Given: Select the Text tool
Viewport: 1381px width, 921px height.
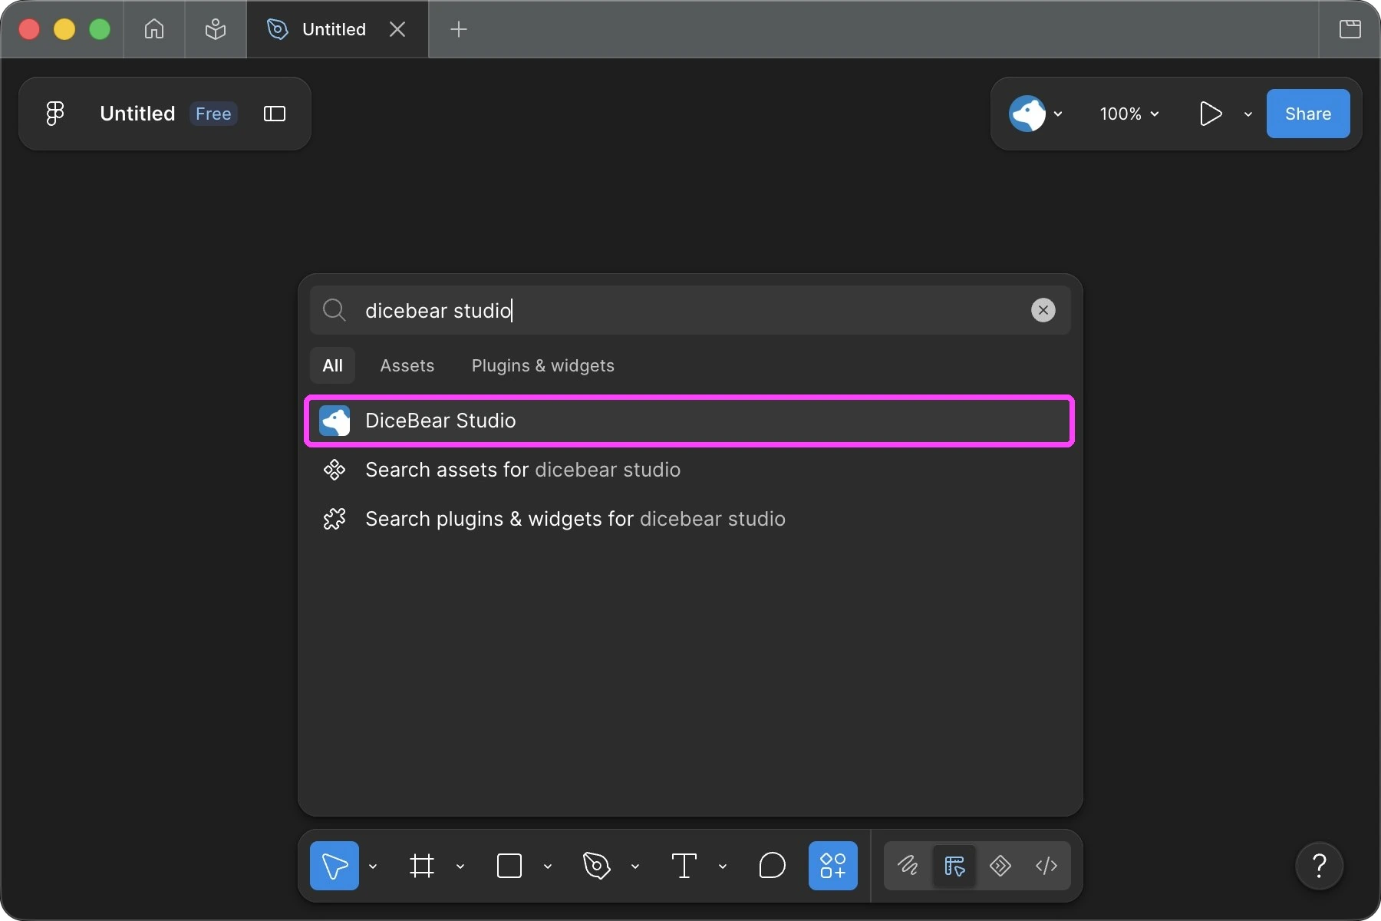Looking at the screenshot, I should point(684,866).
